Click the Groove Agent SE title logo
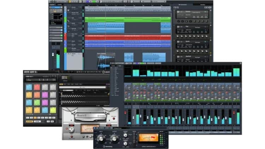 [x=31, y=72]
